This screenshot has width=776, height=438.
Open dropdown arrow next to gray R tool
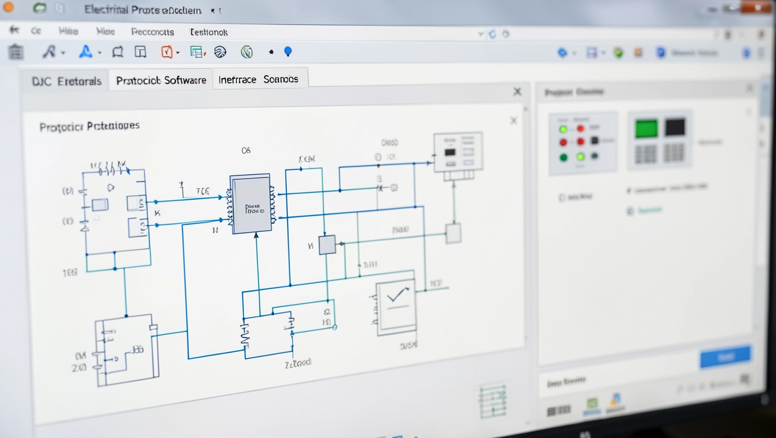point(63,53)
